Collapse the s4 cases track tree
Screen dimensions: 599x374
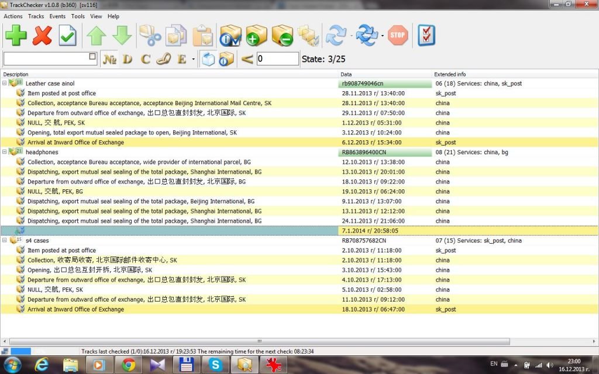5,241
